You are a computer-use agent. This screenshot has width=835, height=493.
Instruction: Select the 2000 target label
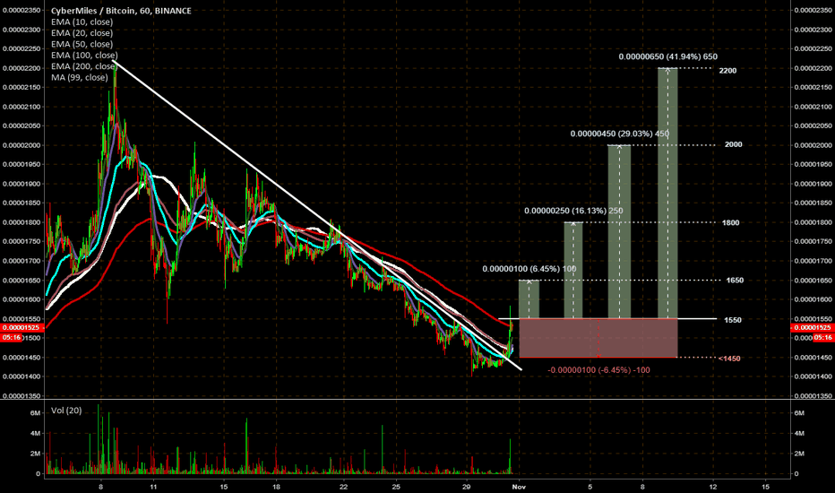(733, 145)
